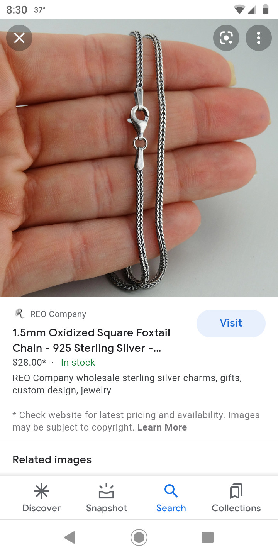Screen dimensions: 278x556
Task: Tap the Android home circle button
Action: [139, 537]
